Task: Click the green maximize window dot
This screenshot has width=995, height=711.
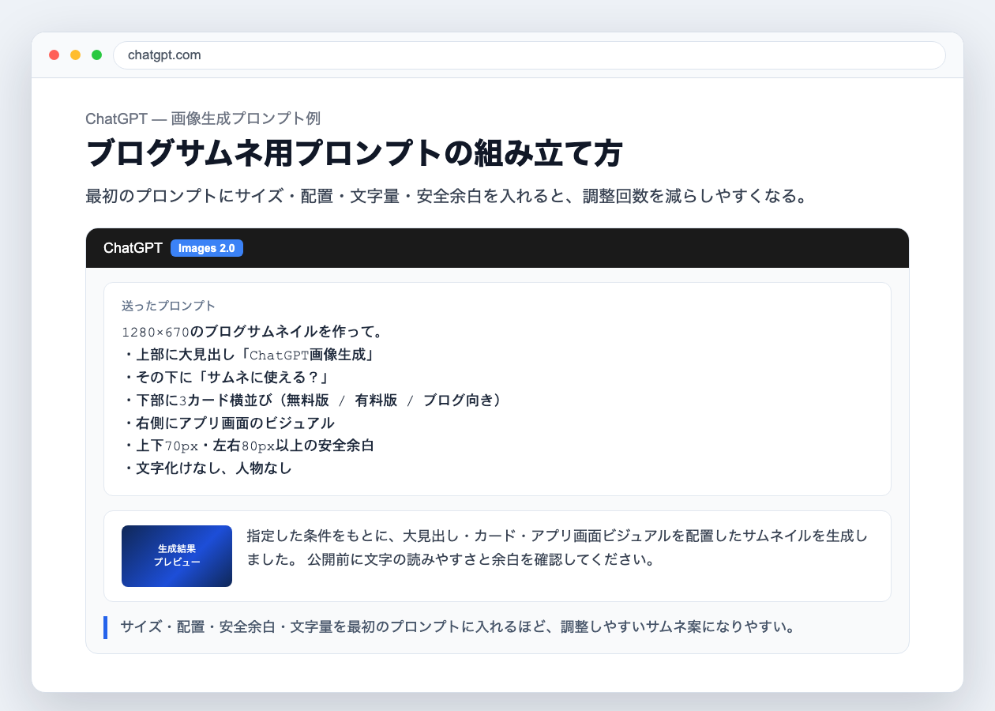Action: tap(97, 55)
